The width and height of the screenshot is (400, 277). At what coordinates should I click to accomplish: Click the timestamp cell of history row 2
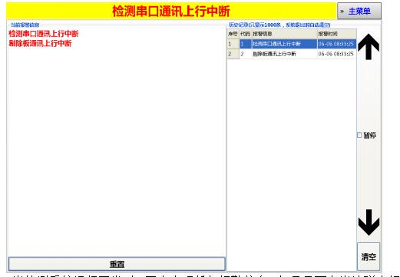[336, 54]
